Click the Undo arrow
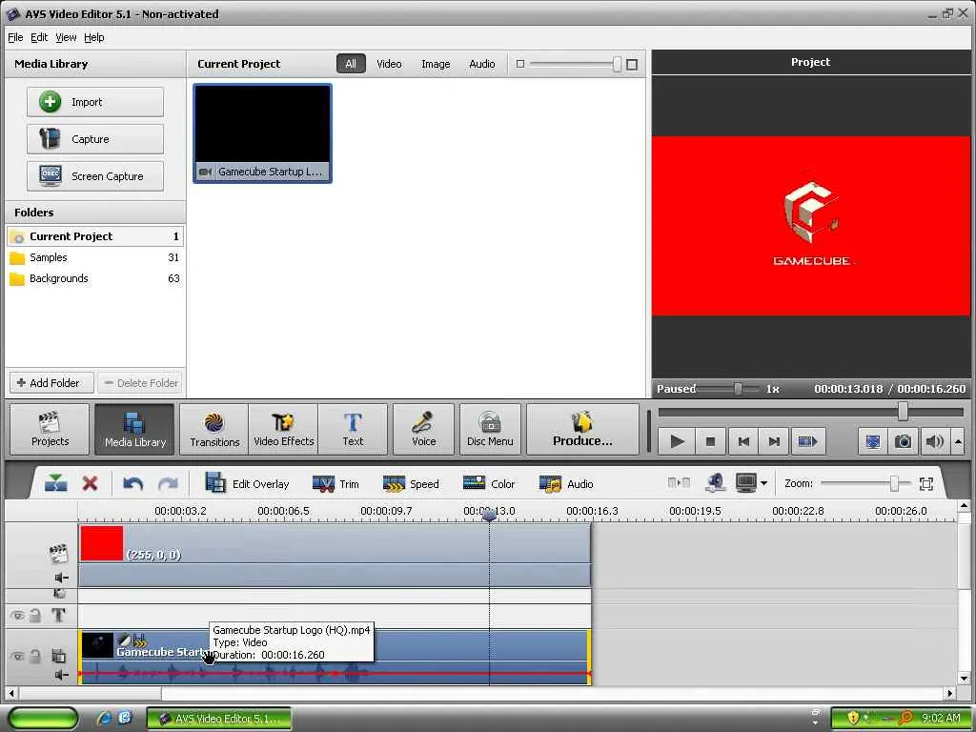 (x=133, y=483)
